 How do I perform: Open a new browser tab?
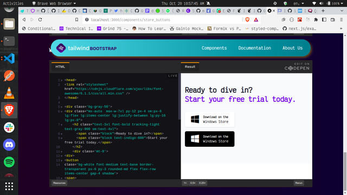(323, 11)
